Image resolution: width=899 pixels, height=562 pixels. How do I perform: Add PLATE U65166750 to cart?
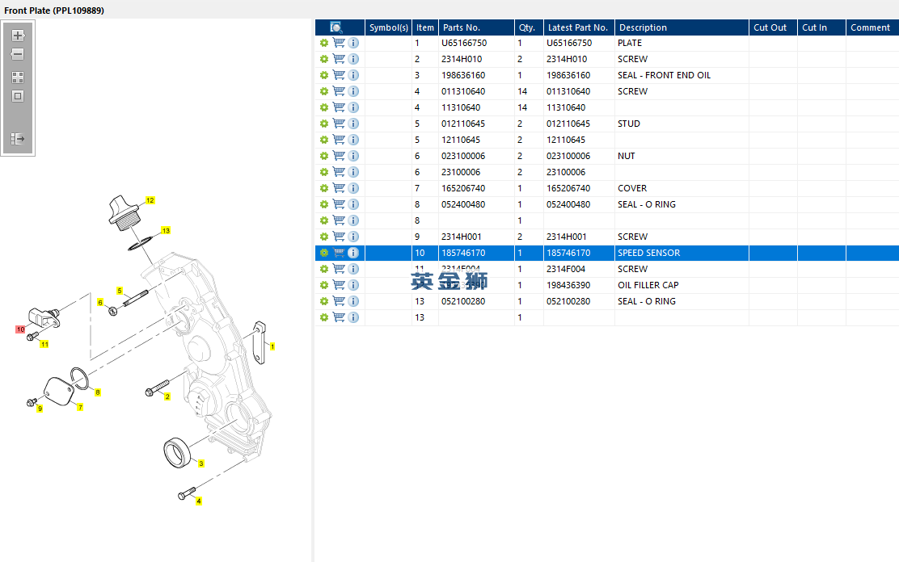[339, 43]
